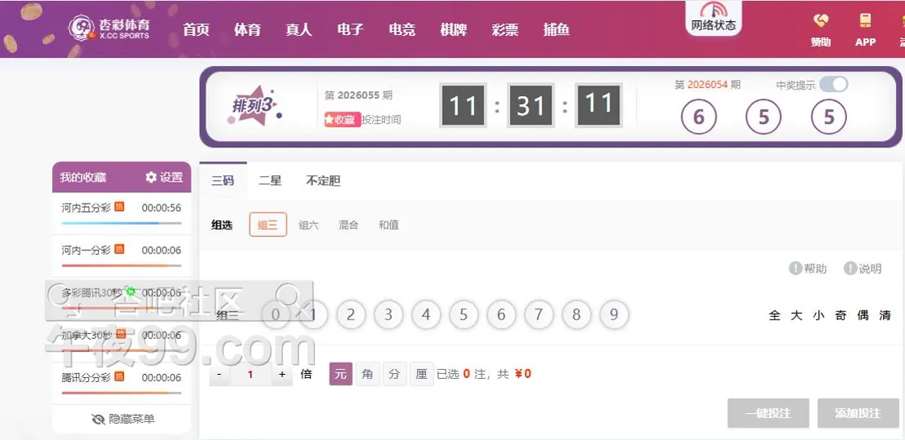This screenshot has height=440, width=905.
Task: Click the X.CC Sports logo
Action: (x=109, y=29)
